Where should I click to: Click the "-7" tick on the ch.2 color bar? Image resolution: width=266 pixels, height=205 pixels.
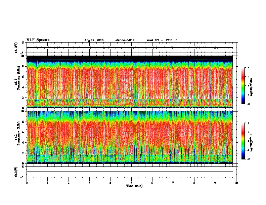click(248, 132)
